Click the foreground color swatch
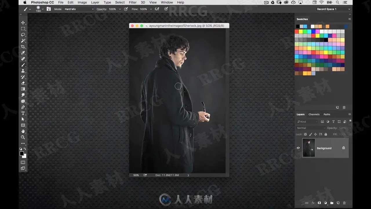The width and height of the screenshot is (371, 209). coord(22,154)
